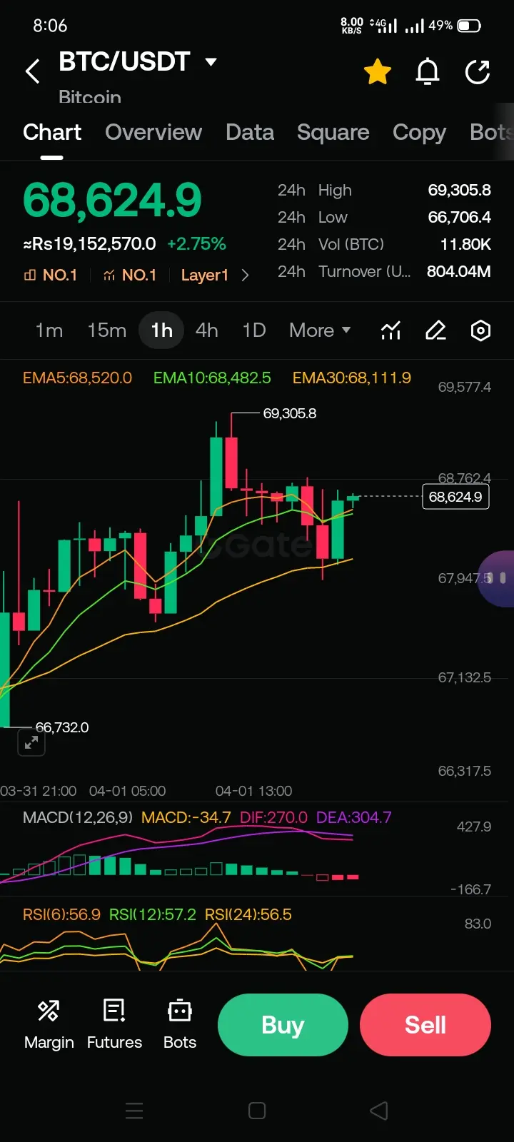Image resolution: width=514 pixels, height=1142 pixels.
Task: Open the Copy tab
Action: point(419,133)
